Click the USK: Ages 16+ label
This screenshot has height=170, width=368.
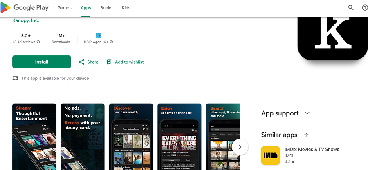click(x=96, y=42)
